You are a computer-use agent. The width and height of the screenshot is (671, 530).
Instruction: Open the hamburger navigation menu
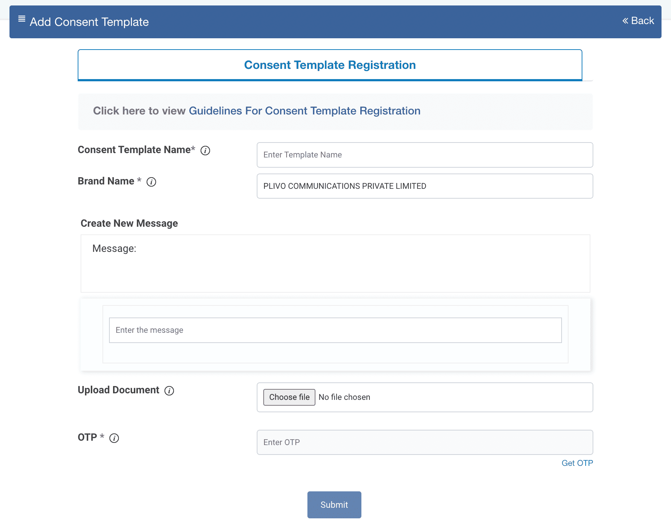pos(22,19)
